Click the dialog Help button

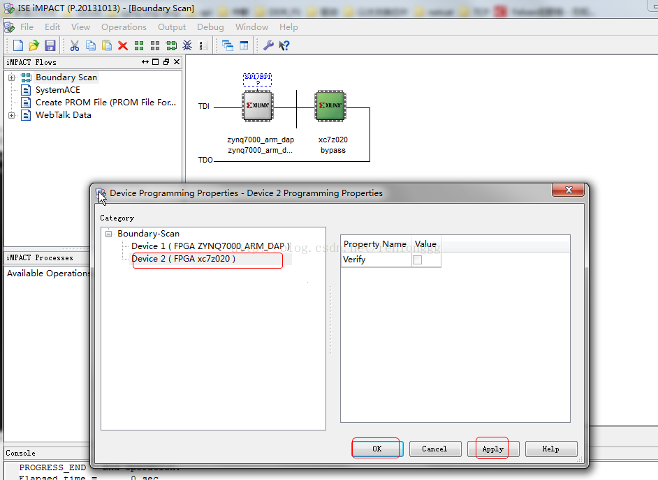[551, 449]
